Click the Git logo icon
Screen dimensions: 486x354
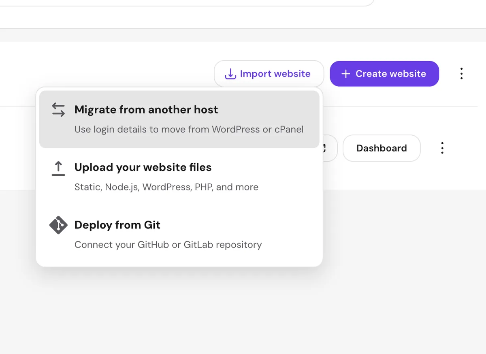[58, 225]
